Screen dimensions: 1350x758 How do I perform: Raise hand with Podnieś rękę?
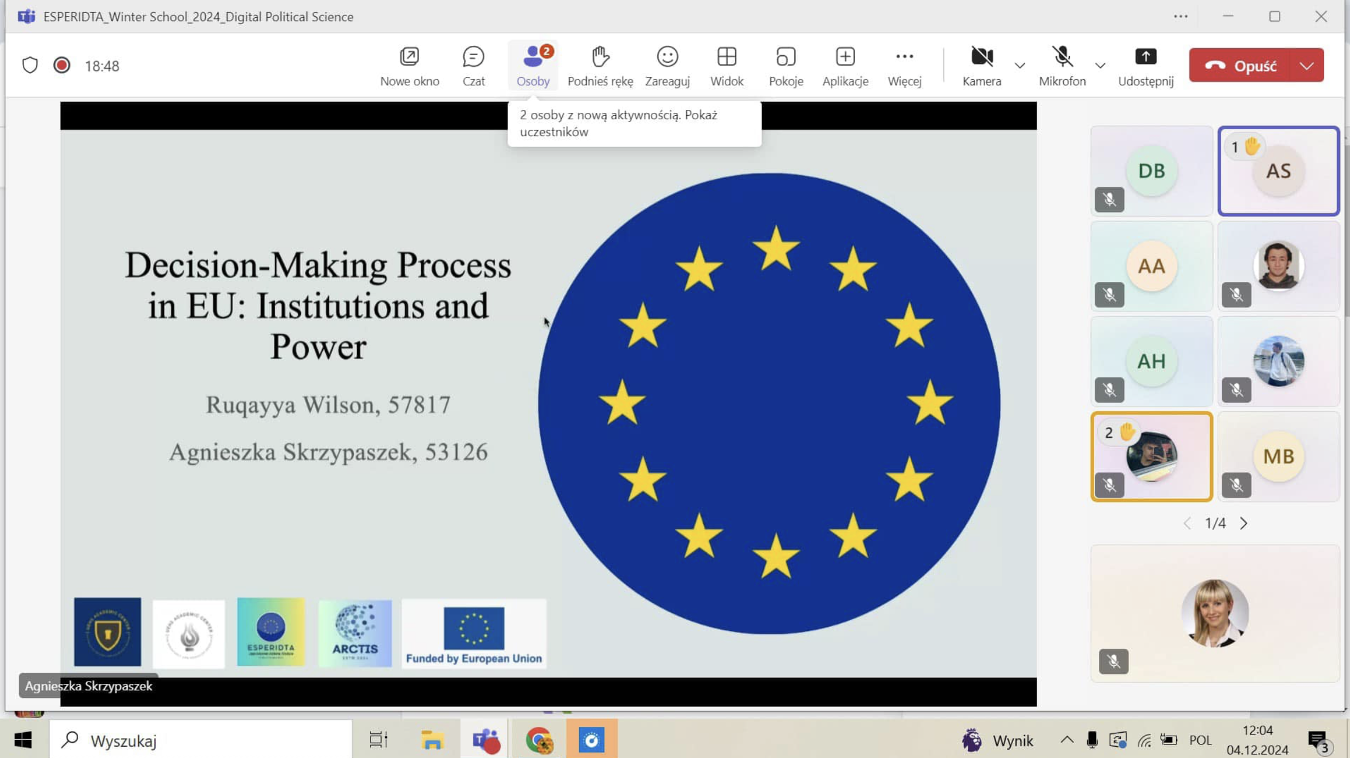(600, 66)
